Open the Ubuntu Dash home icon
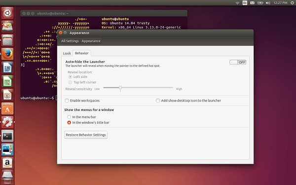The image size is (296, 185). [7, 13]
